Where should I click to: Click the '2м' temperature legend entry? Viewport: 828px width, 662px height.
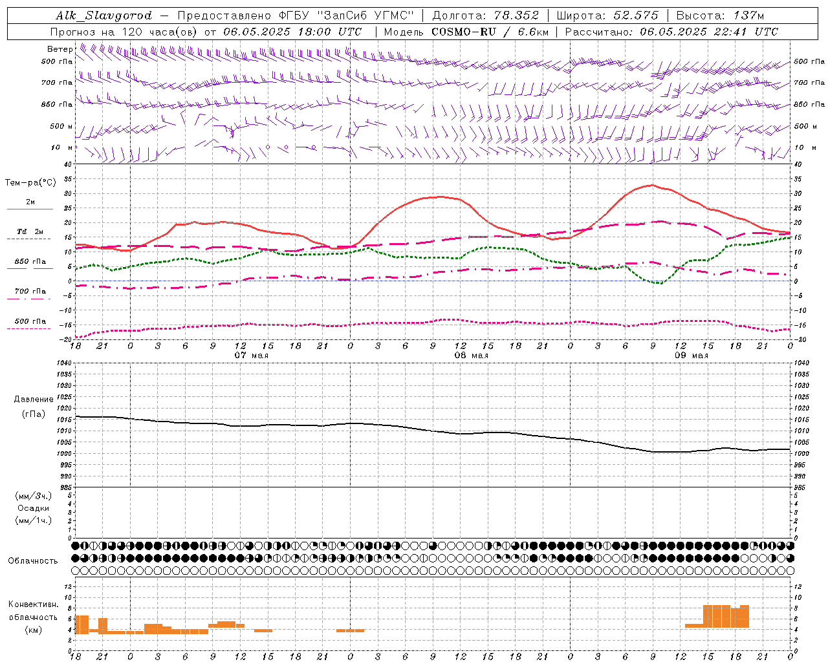[30, 202]
